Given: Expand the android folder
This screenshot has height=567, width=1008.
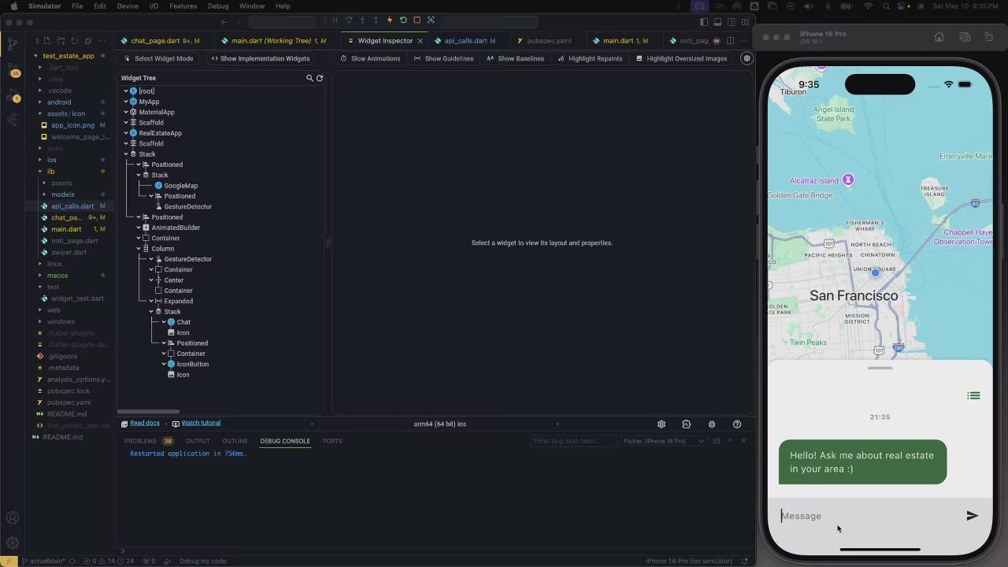Looking at the screenshot, I should tap(40, 102).
